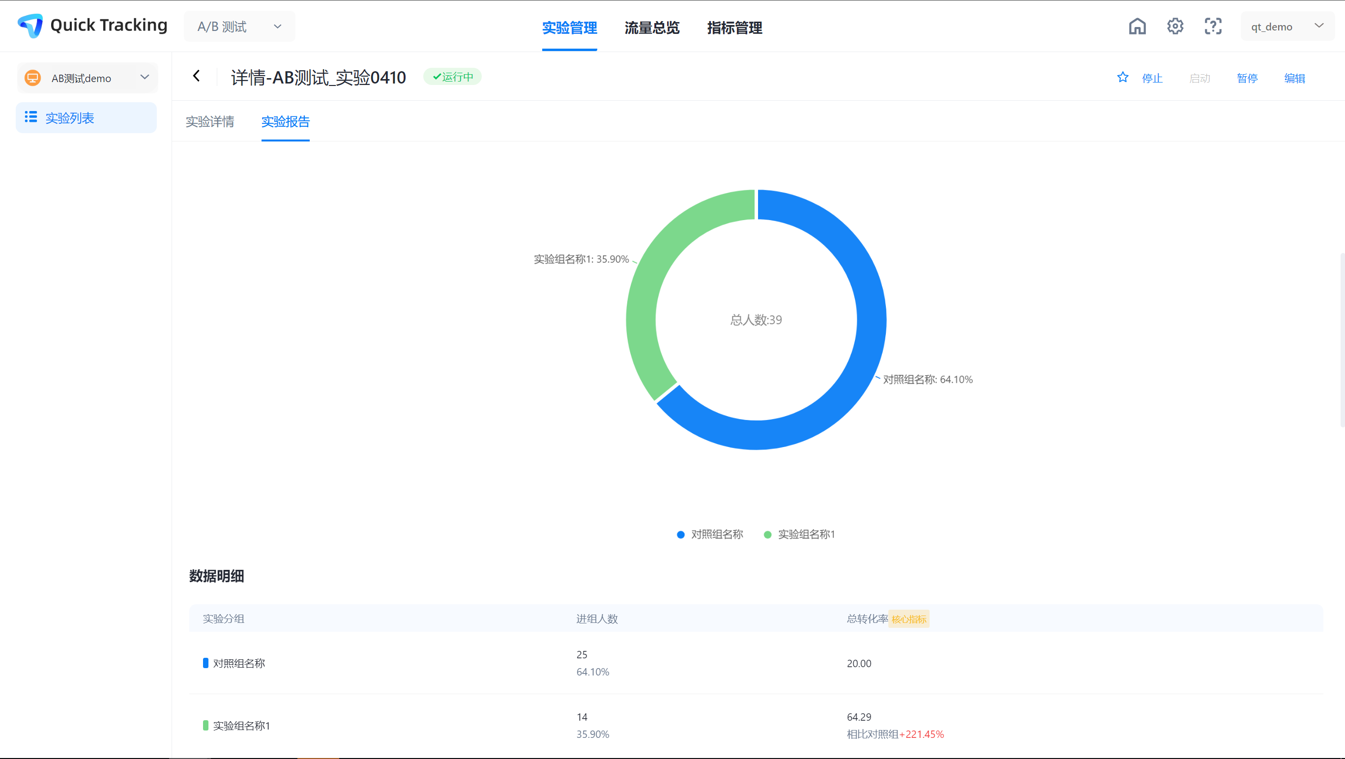Open 流量总览 top menu
The height and width of the screenshot is (759, 1345).
tap(652, 28)
